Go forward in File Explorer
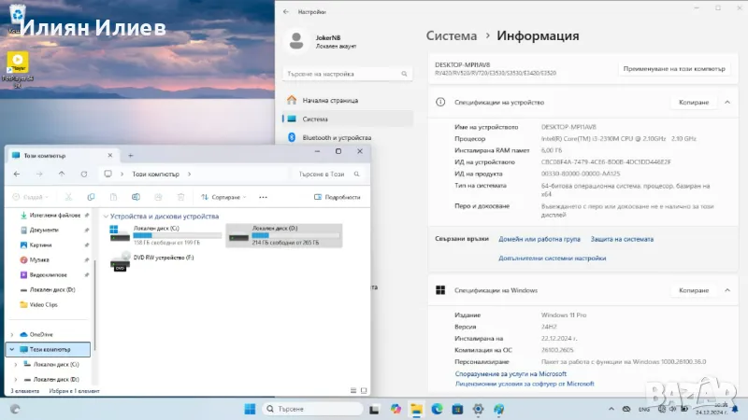Image resolution: width=748 pixels, height=420 pixels. coord(39,175)
